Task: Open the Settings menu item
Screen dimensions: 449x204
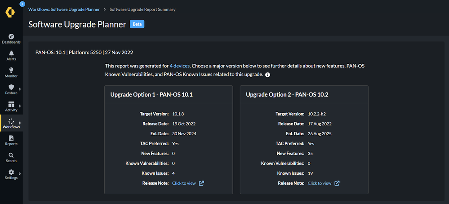Action: pos(11,174)
